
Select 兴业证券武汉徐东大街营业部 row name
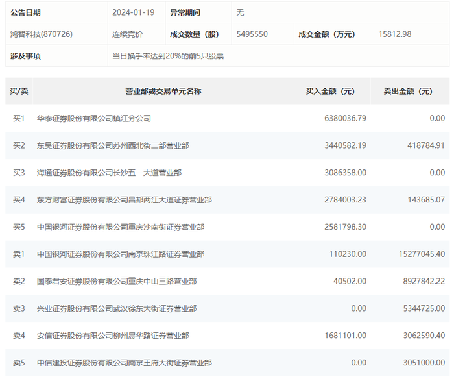coord(117,308)
